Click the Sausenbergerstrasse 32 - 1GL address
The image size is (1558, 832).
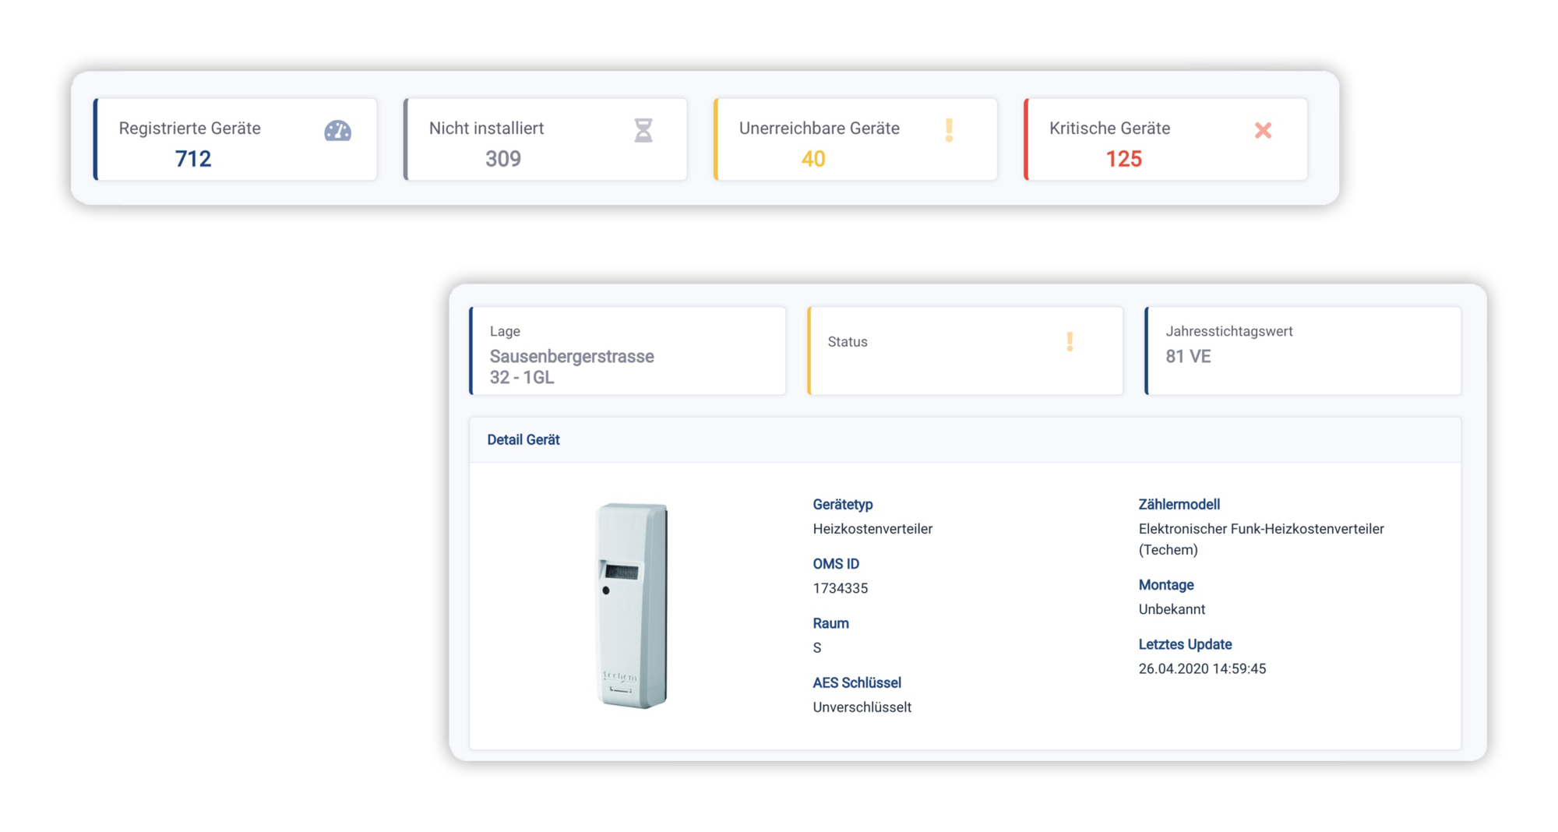(572, 367)
